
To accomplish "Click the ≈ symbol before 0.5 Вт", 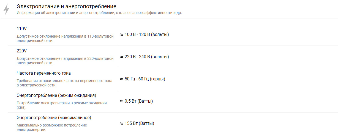I will pyautogui.click(x=121, y=102).
